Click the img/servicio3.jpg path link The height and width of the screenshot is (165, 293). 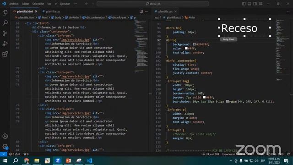pos(75,113)
